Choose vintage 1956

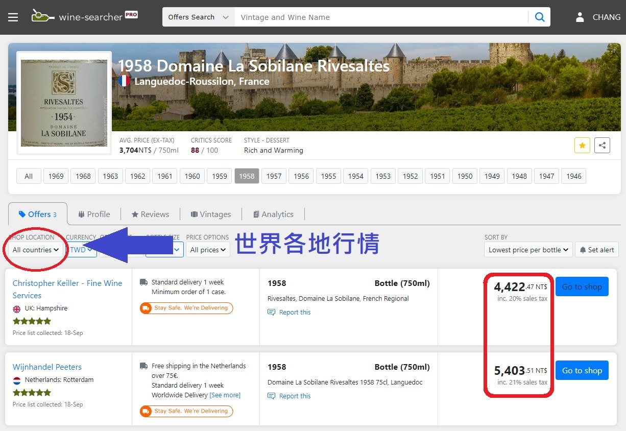(x=301, y=176)
